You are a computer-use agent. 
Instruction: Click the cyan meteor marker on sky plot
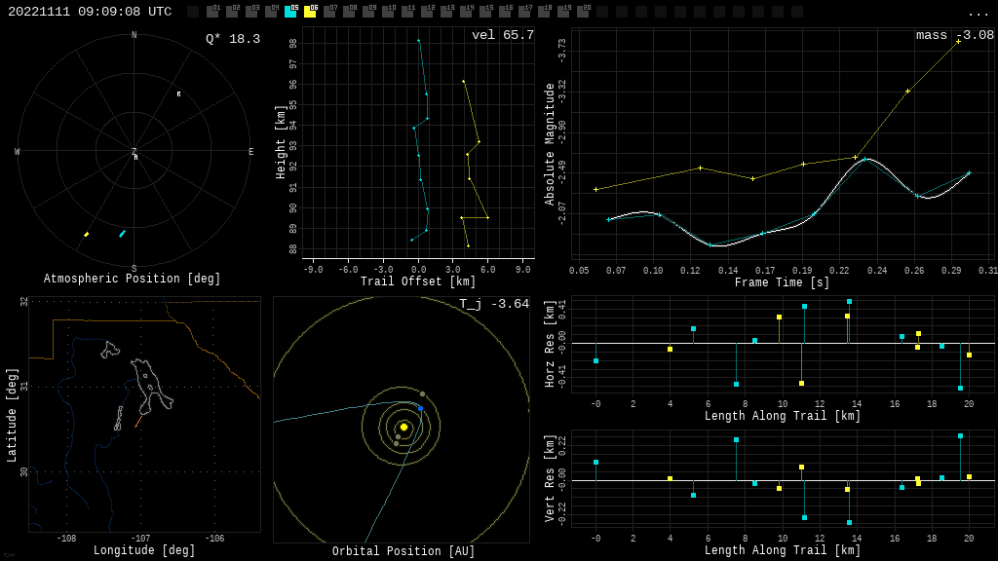click(122, 234)
